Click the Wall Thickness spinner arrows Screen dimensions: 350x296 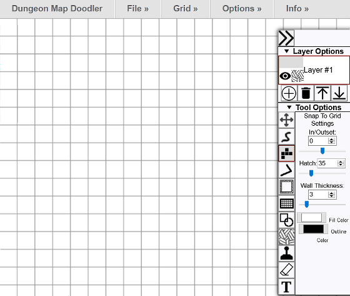332,195
